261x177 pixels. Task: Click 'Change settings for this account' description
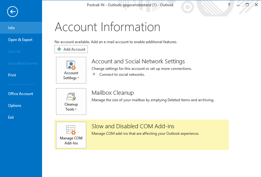pyautogui.click(x=142, y=69)
